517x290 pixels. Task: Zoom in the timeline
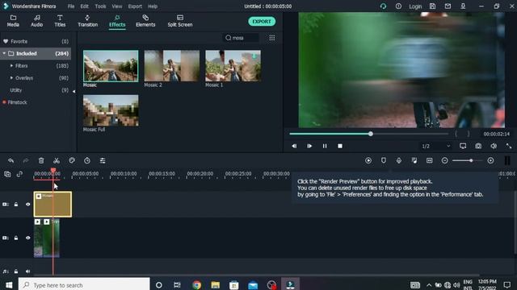490,160
